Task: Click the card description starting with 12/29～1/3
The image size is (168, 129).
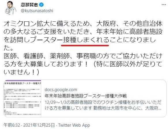Action: pos(103,106)
